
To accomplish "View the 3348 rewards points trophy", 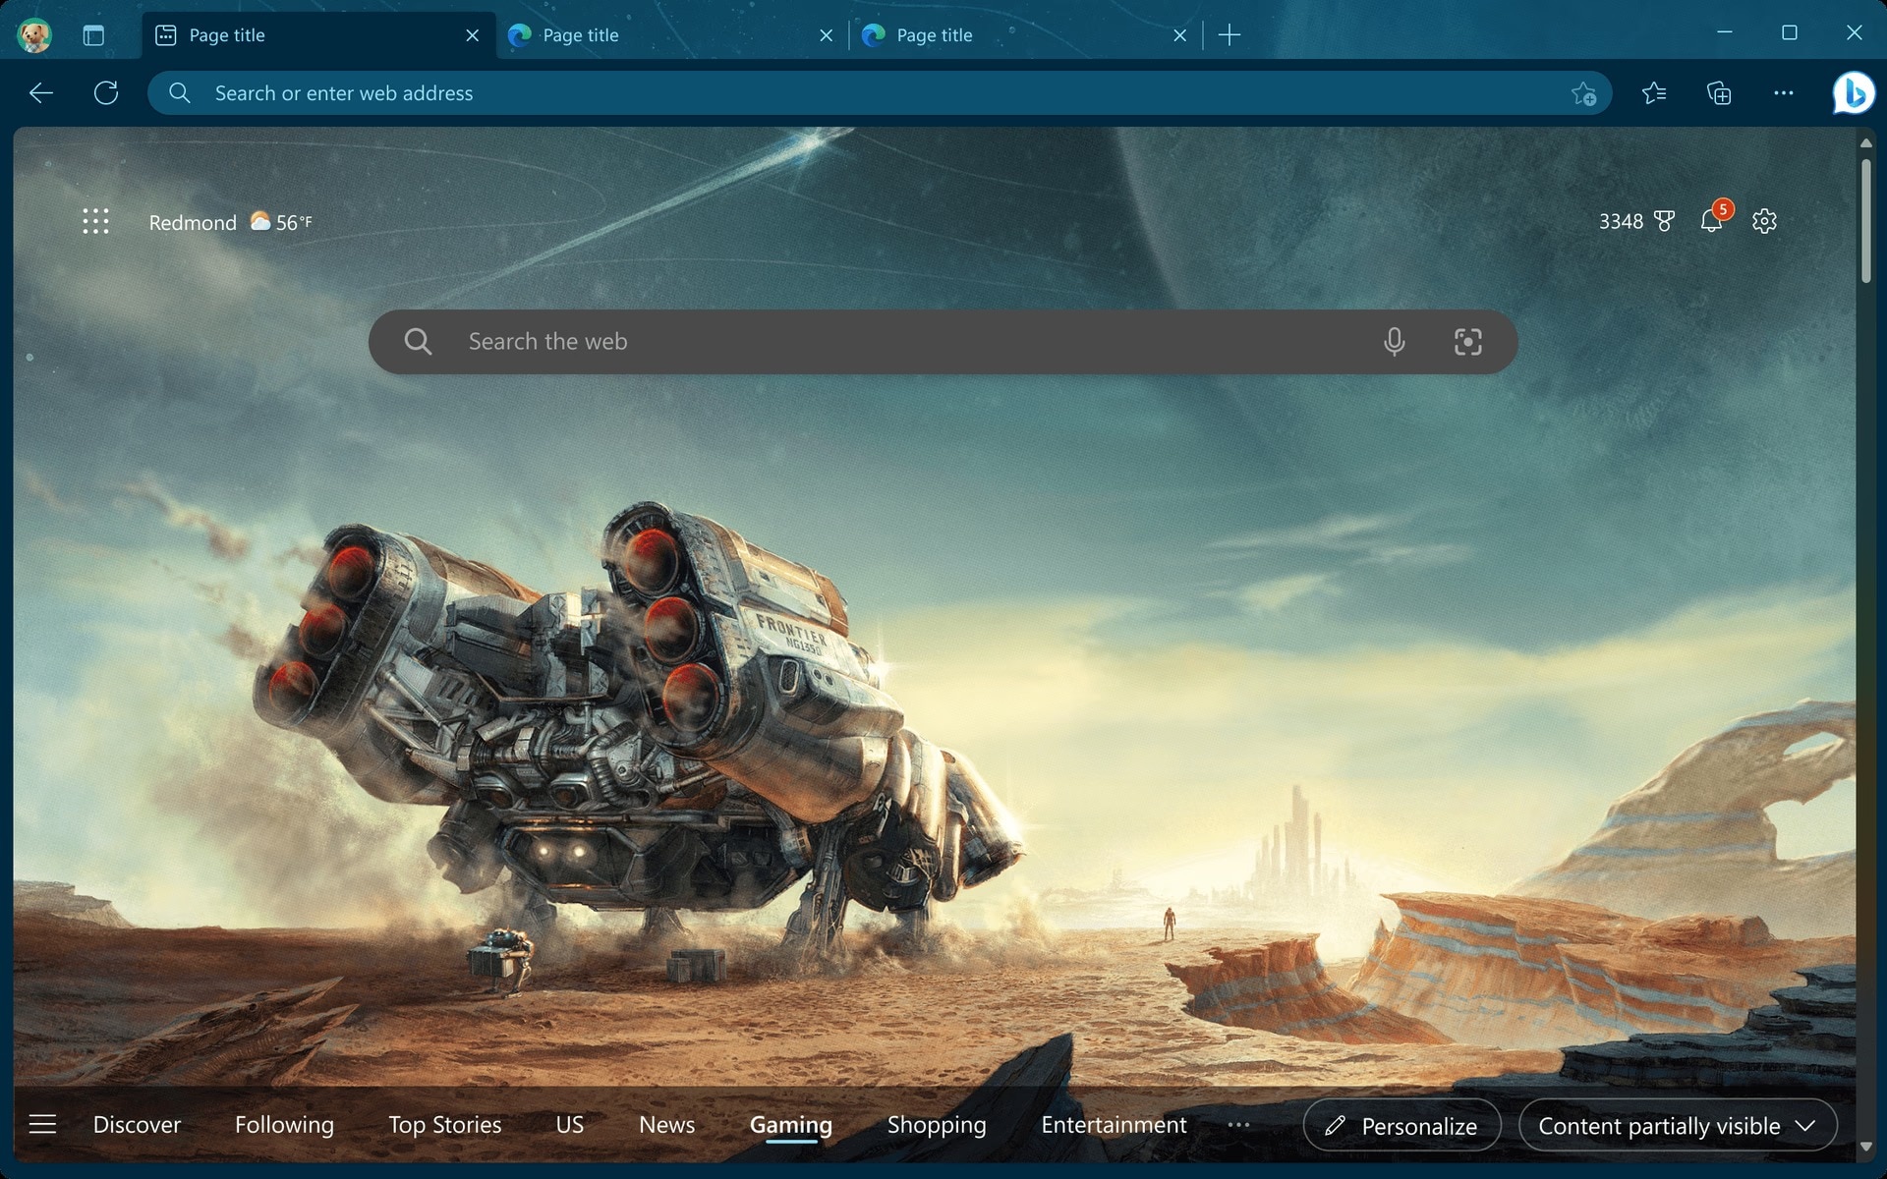I will [x=1636, y=221].
